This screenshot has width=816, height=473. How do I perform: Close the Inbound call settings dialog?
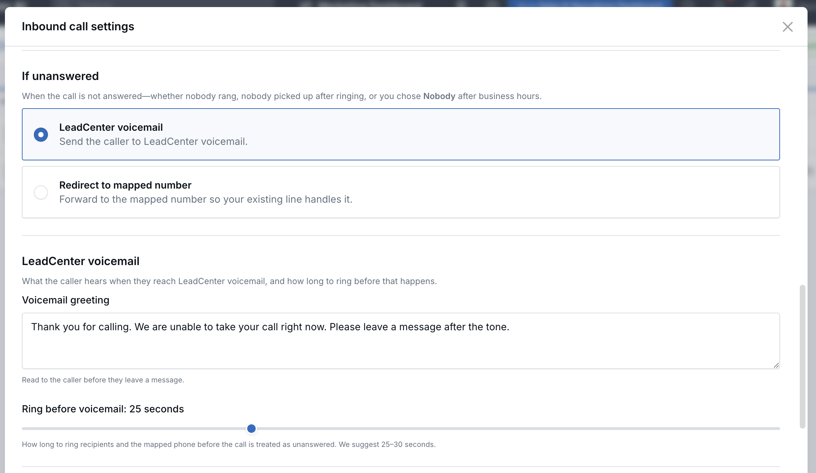pyautogui.click(x=787, y=27)
